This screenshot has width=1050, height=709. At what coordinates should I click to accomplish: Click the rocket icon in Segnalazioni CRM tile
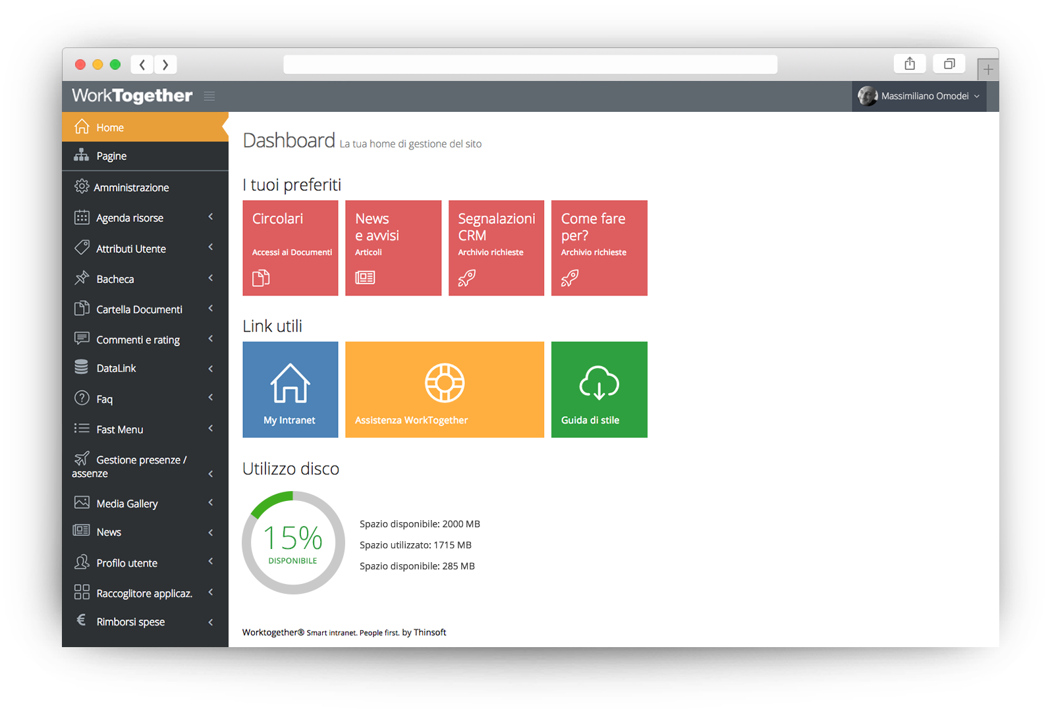[x=466, y=278]
